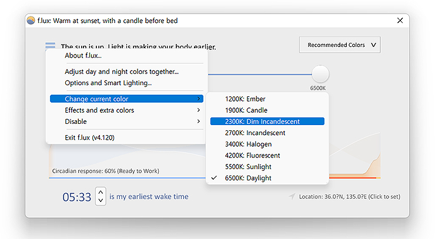Click the location arrow icon
435x239 pixels.
(x=292, y=196)
